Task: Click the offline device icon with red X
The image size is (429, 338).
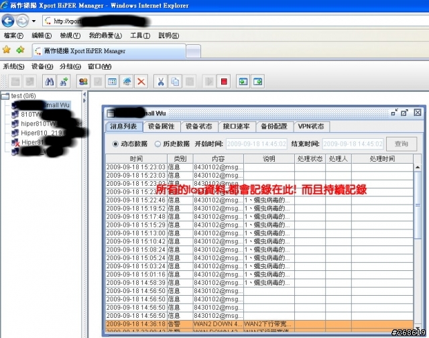Action: pos(15,142)
